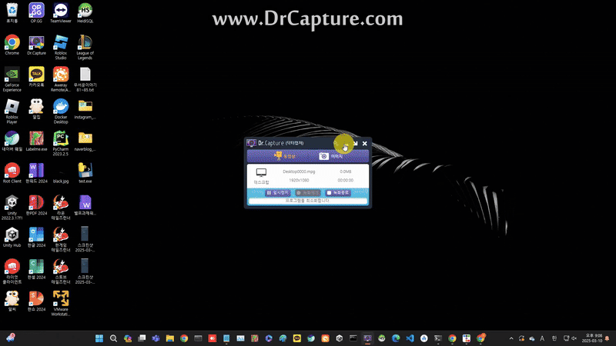
Task: Click the Dr.Capture arrow button beside close
Action: click(355, 144)
